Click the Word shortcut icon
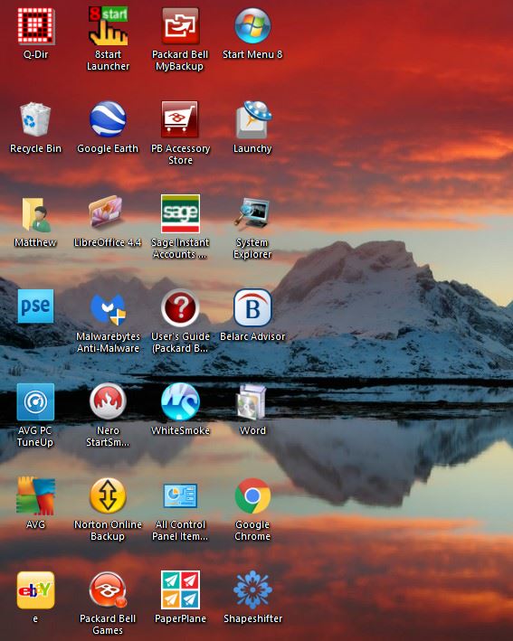 click(252, 402)
